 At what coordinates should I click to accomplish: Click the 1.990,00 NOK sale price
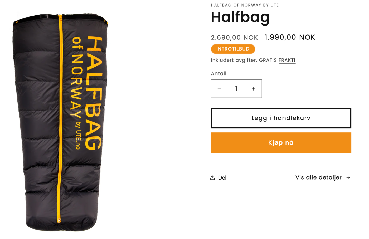click(290, 37)
